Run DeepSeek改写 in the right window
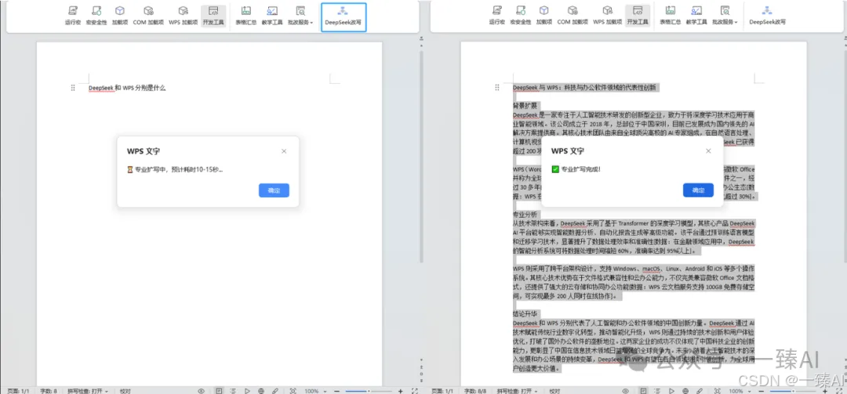 767,15
